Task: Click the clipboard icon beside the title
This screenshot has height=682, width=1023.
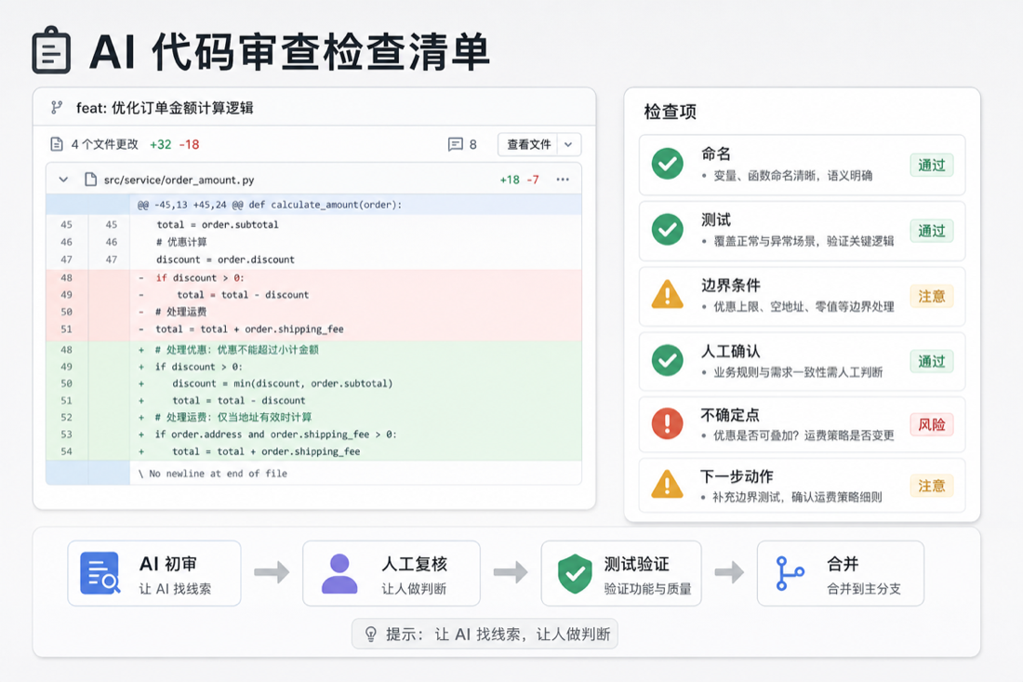Action: click(51, 50)
